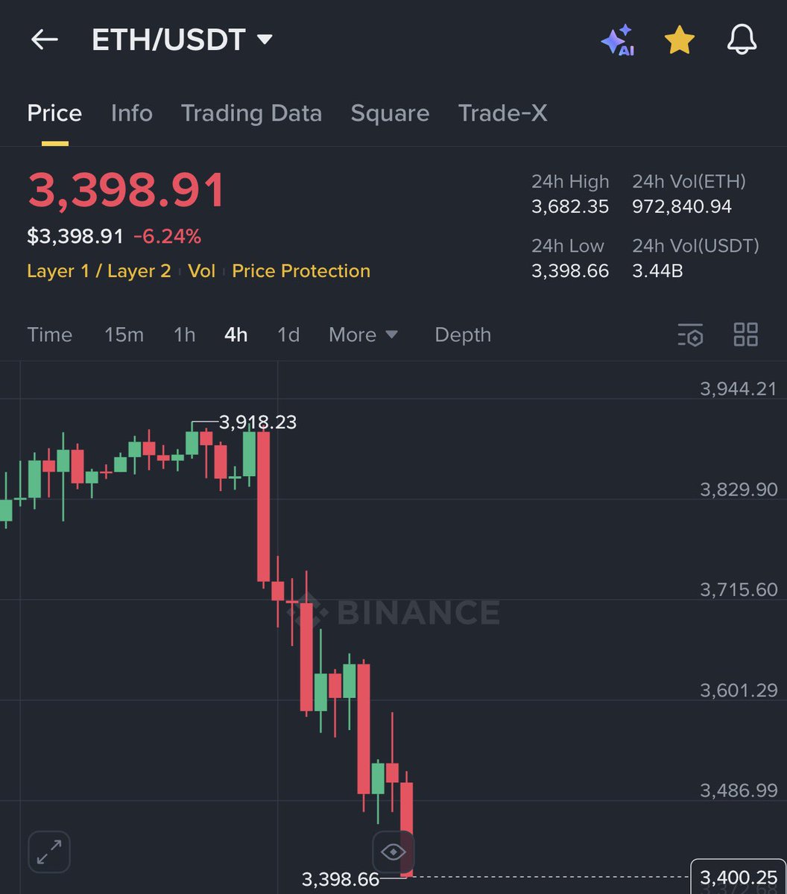Viewport: 787px width, 894px height.
Task: Tap the back arrow to leave ETH/USDT
Action: click(43, 41)
